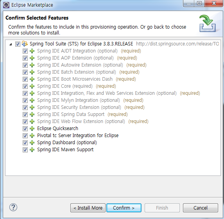Toggle the Pivotal tc Server Integration checkbox
Image resolution: width=224 pixels, height=219 pixels.
tap(25, 136)
